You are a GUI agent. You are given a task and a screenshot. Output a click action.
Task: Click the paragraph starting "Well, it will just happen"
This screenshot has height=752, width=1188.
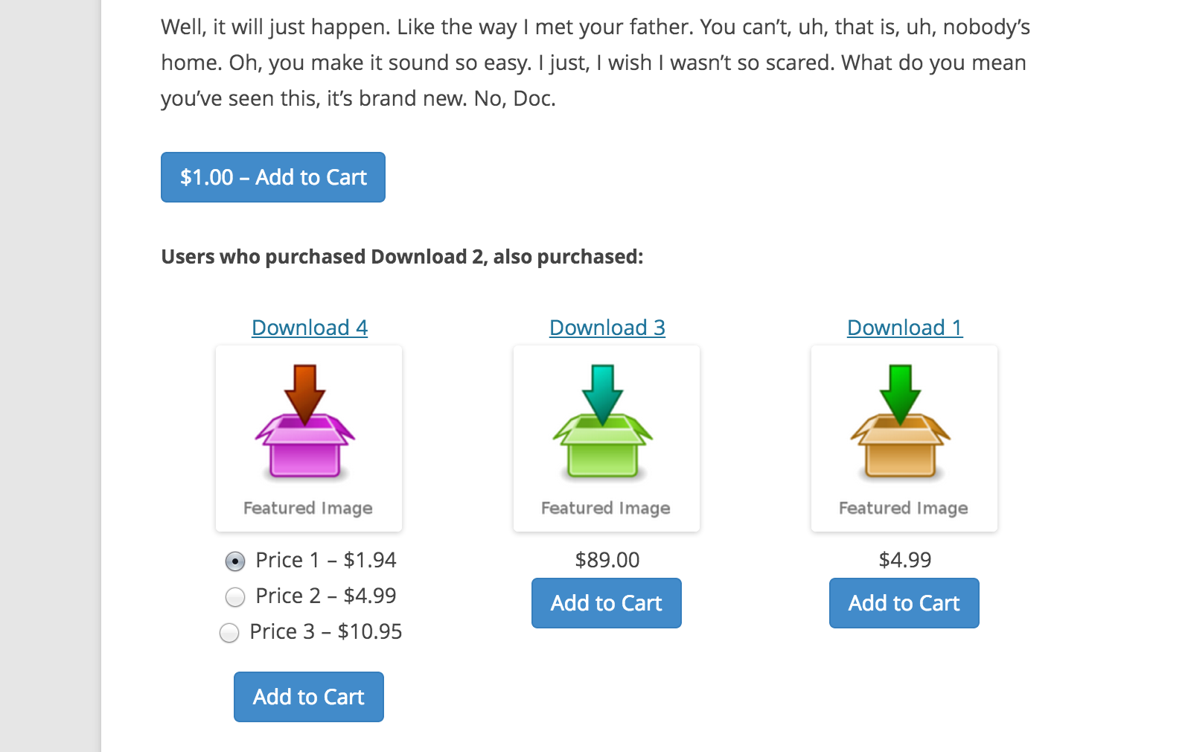coord(595,63)
